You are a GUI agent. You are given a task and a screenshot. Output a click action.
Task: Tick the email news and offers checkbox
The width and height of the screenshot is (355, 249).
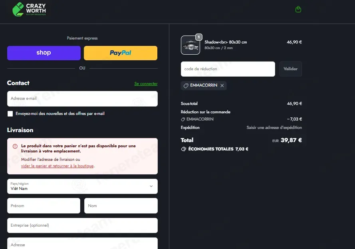tap(10, 114)
